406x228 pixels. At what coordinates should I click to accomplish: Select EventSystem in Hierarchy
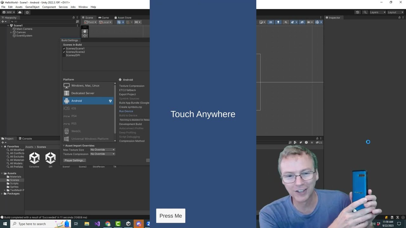(x=24, y=36)
